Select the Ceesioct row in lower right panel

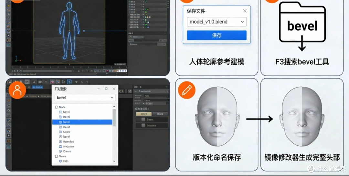click(x=152, y=126)
